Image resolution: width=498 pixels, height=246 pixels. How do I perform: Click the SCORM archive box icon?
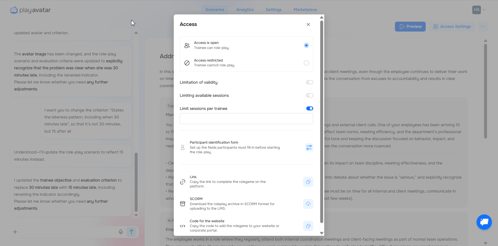tap(183, 204)
